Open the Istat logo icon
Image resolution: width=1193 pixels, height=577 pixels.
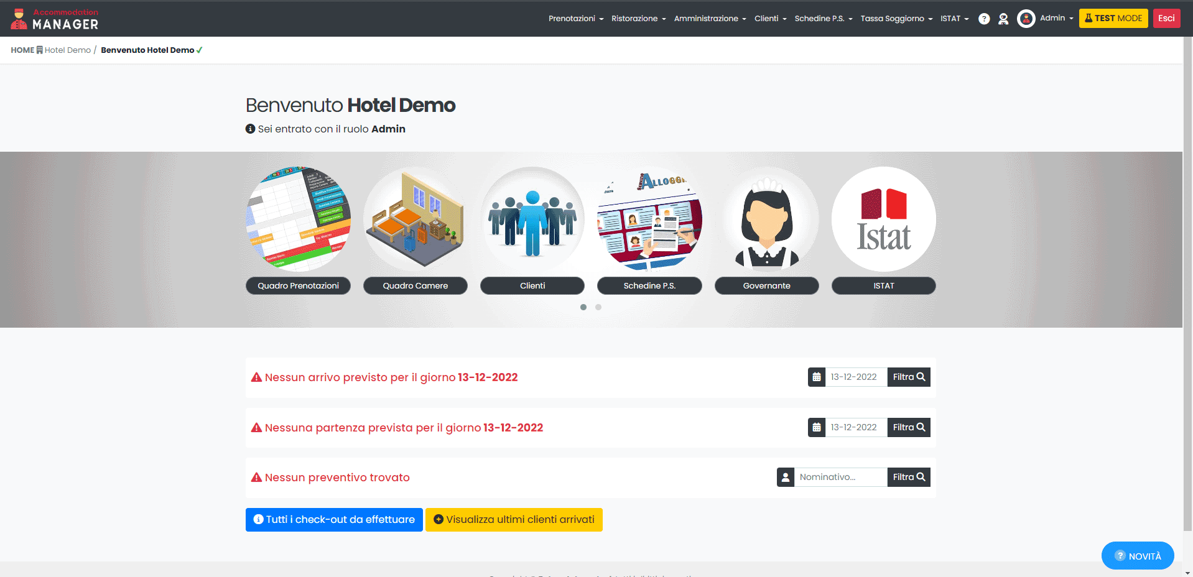tap(883, 219)
